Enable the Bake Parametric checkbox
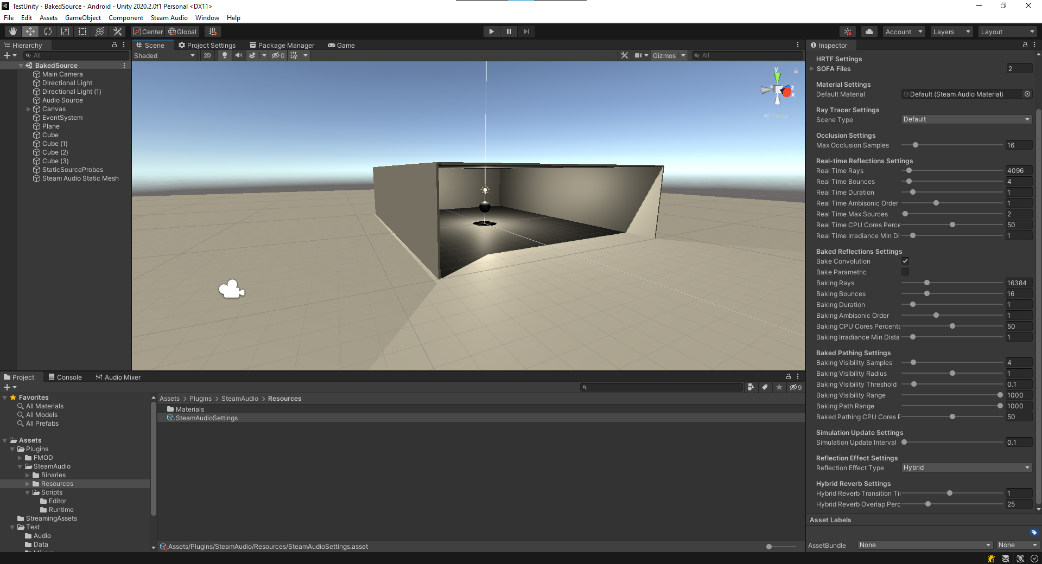Screen dimensions: 1042x564 click(x=905, y=272)
